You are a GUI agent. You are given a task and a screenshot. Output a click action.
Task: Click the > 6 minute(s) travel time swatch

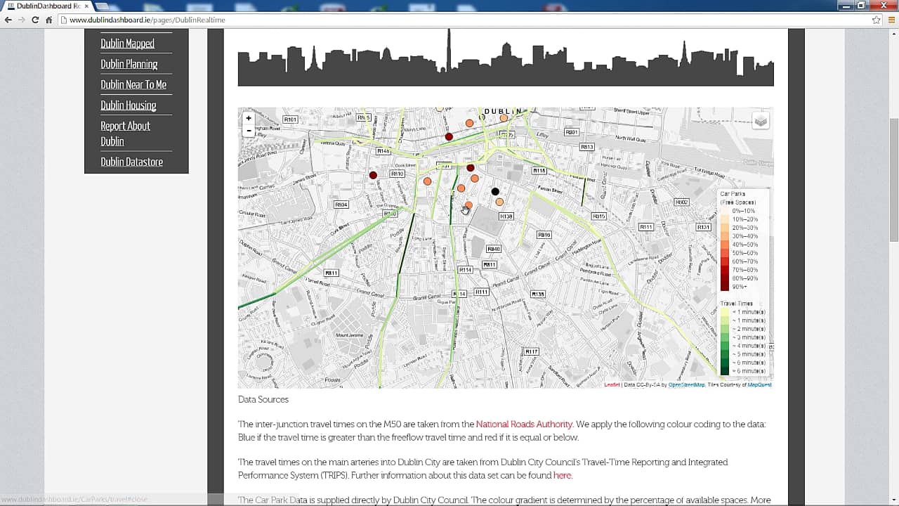click(725, 371)
